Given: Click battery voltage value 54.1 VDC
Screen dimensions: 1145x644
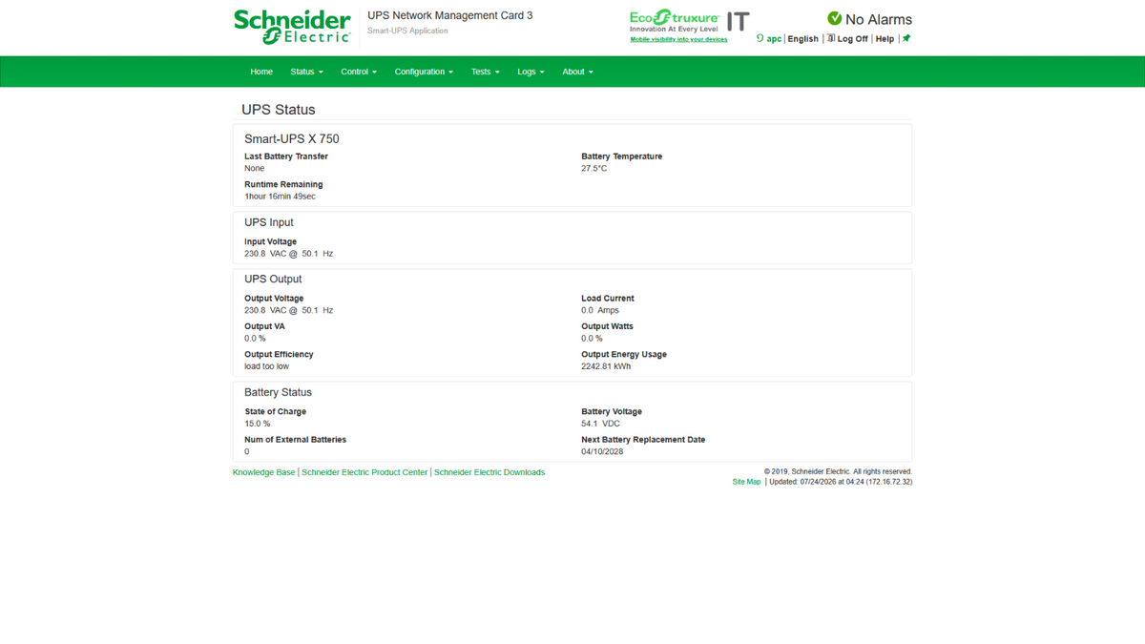Looking at the screenshot, I should 600,424.
